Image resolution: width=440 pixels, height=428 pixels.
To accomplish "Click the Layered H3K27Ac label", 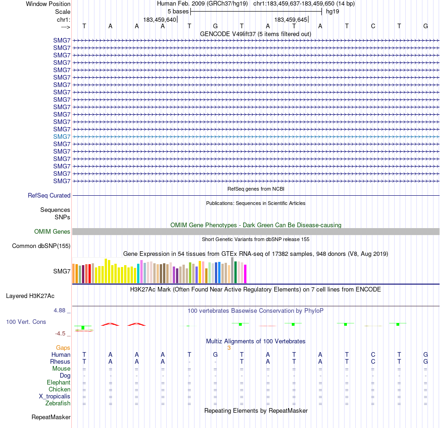I will (x=30, y=296).
